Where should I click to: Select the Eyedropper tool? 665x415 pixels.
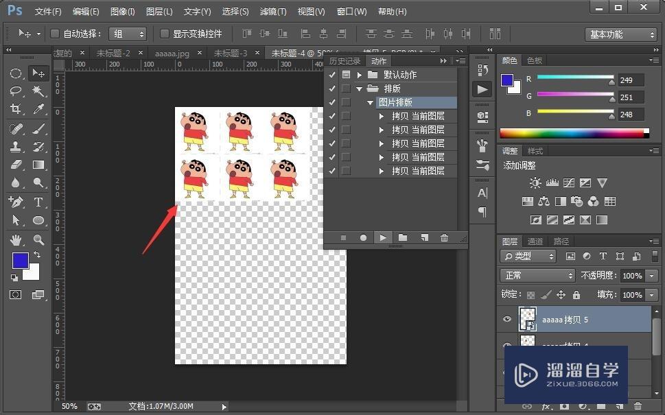coord(38,109)
